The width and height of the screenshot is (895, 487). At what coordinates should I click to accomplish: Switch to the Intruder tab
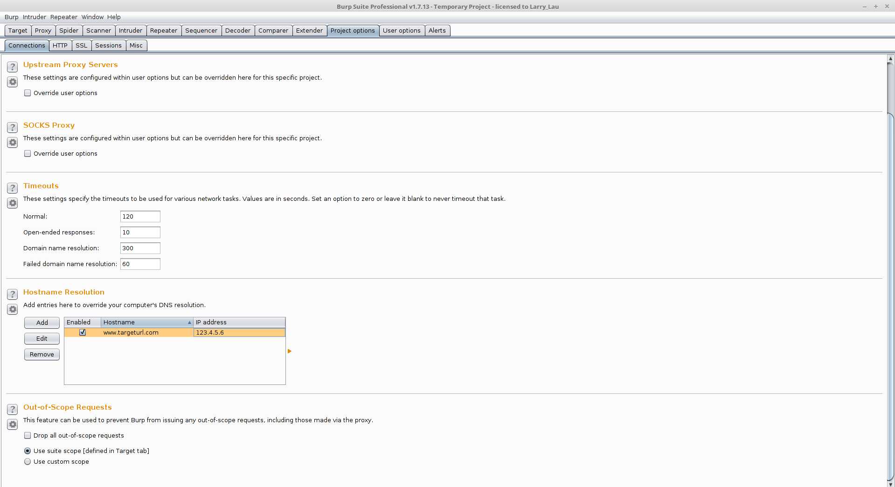(x=131, y=30)
